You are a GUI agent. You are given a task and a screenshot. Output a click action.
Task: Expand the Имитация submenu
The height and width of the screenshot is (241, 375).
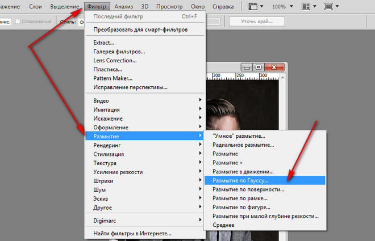145,109
